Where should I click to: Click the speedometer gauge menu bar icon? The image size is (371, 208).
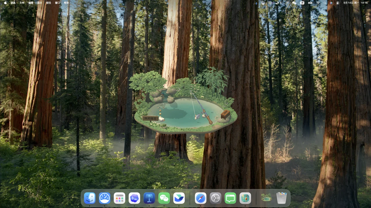(x=263, y=3)
